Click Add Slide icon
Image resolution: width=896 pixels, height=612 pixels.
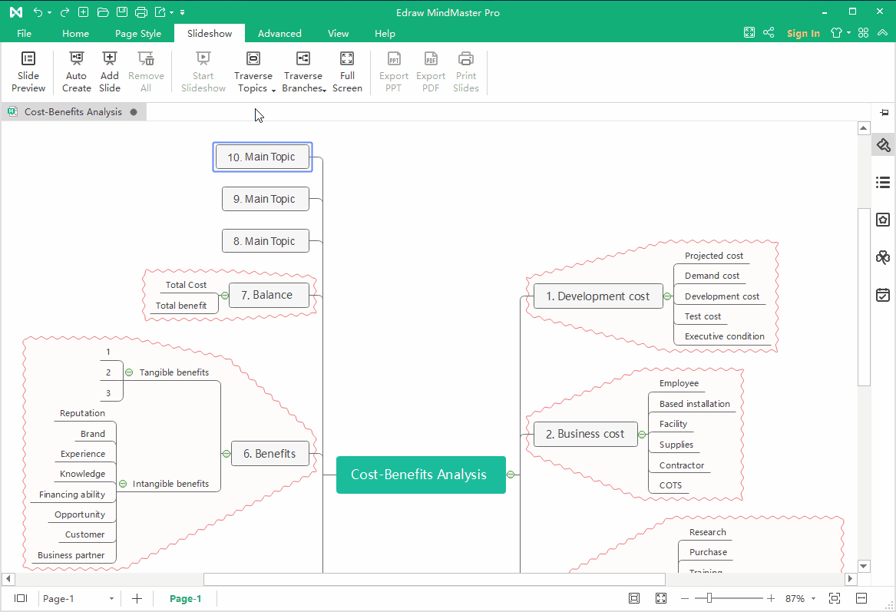pyautogui.click(x=110, y=71)
